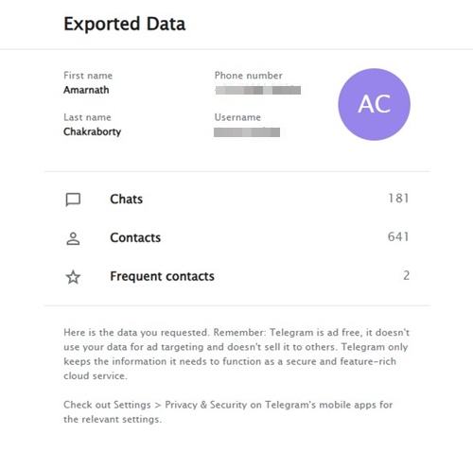Click the Exported Data heading
The width and height of the screenshot is (473, 469).
tap(125, 25)
